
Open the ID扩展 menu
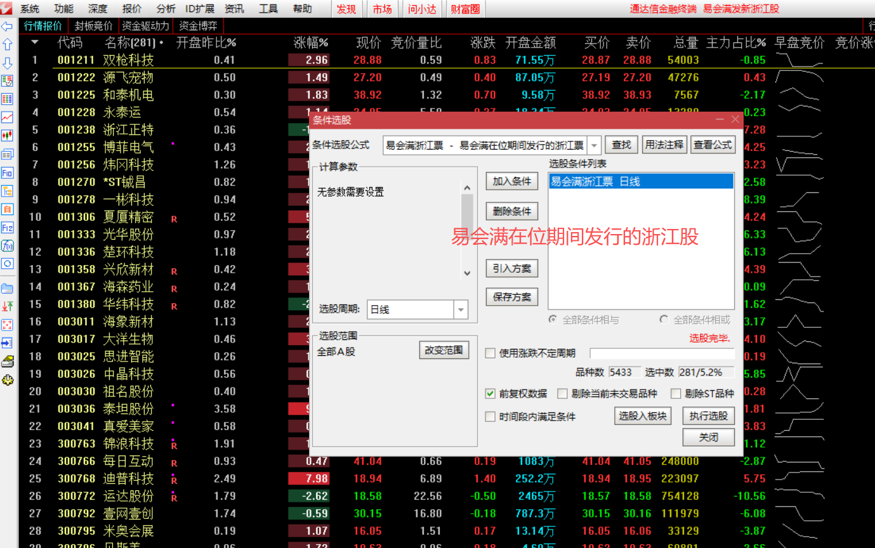(200, 9)
